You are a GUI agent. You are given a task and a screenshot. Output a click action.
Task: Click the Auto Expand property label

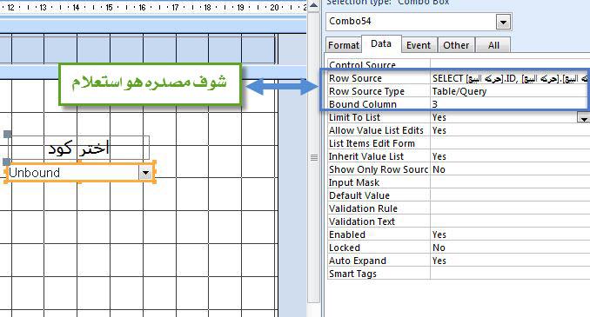(357, 261)
